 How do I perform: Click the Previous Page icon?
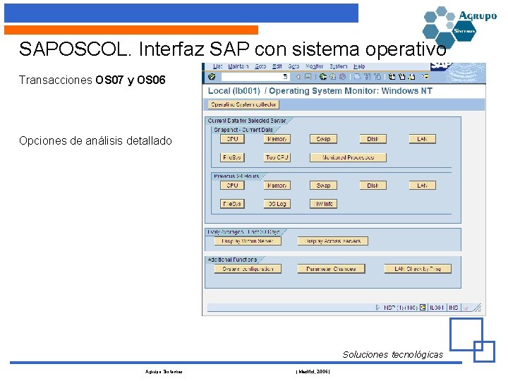click(x=402, y=77)
